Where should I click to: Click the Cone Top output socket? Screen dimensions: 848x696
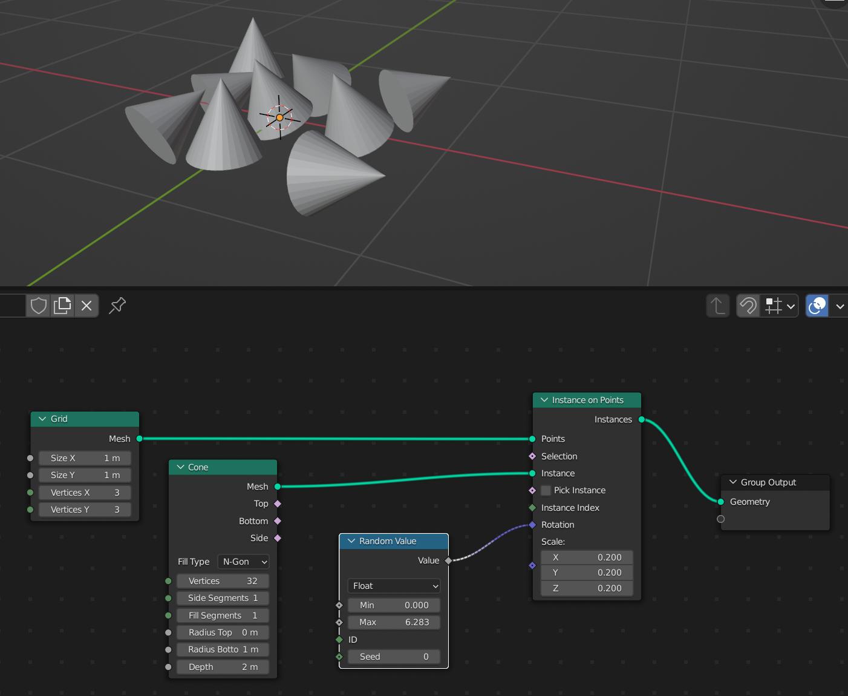pos(278,504)
